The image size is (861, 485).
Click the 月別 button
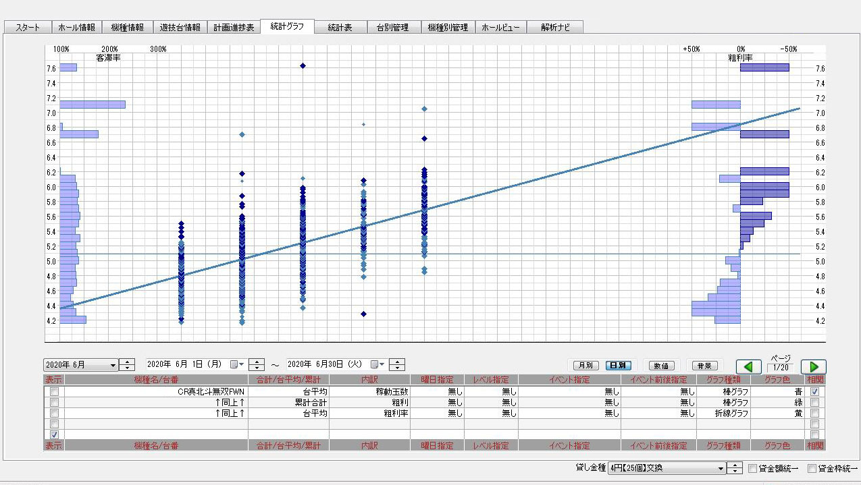pyautogui.click(x=582, y=366)
